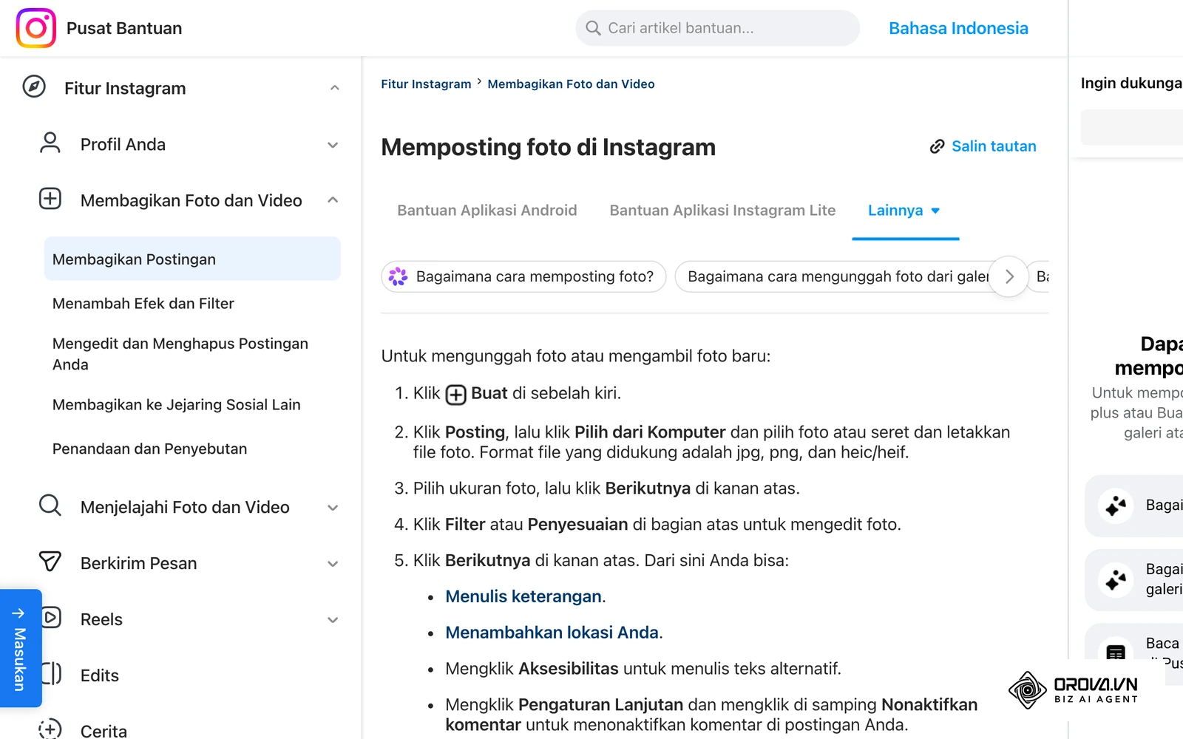The width and height of the screenshot is (1183, 739).
Task: Click the Fitur Instagram compass icon
Action: [34, 86]
